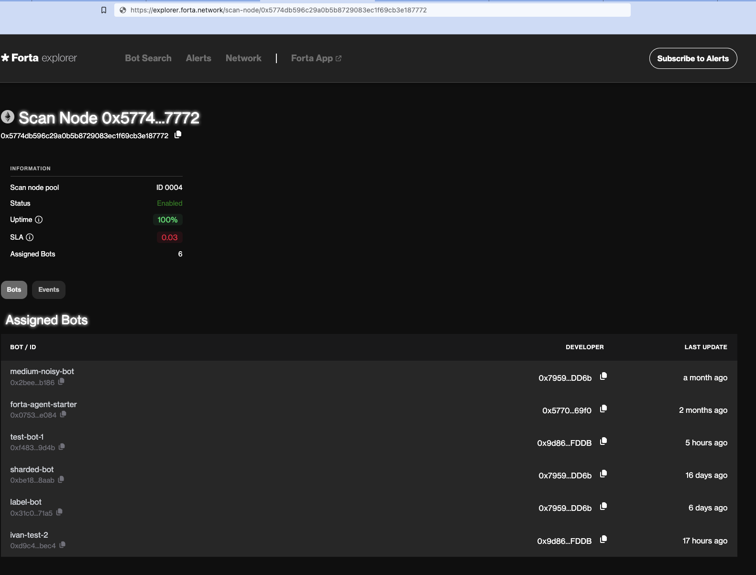Click '16 days ago' last update cell
Image resolution: width=756 pixels, height=575 pixels.
click(706, 475)
